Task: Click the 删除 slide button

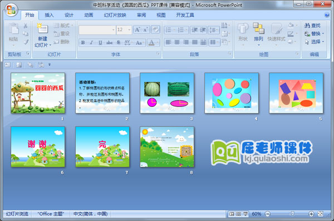Action: pyautogui.click(x=62, y=42)
